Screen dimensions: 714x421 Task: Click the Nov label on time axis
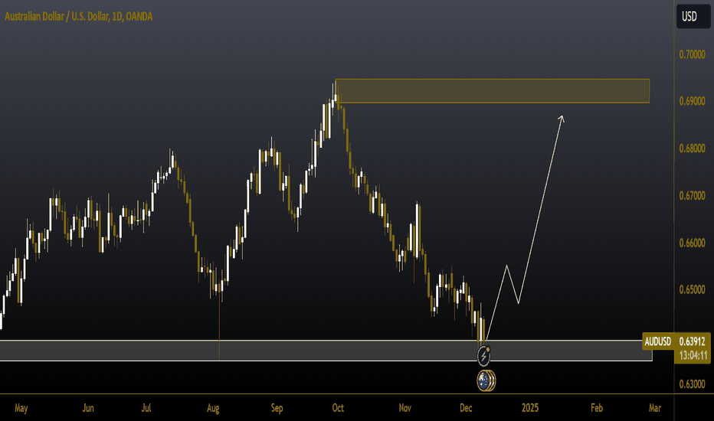click(x=404, y=408)
